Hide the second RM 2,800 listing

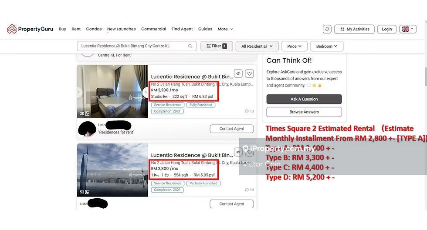tap(238, 152)
